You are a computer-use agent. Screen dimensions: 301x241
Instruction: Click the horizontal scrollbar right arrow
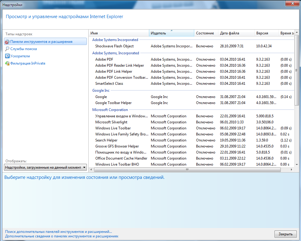tap(292, 170)
